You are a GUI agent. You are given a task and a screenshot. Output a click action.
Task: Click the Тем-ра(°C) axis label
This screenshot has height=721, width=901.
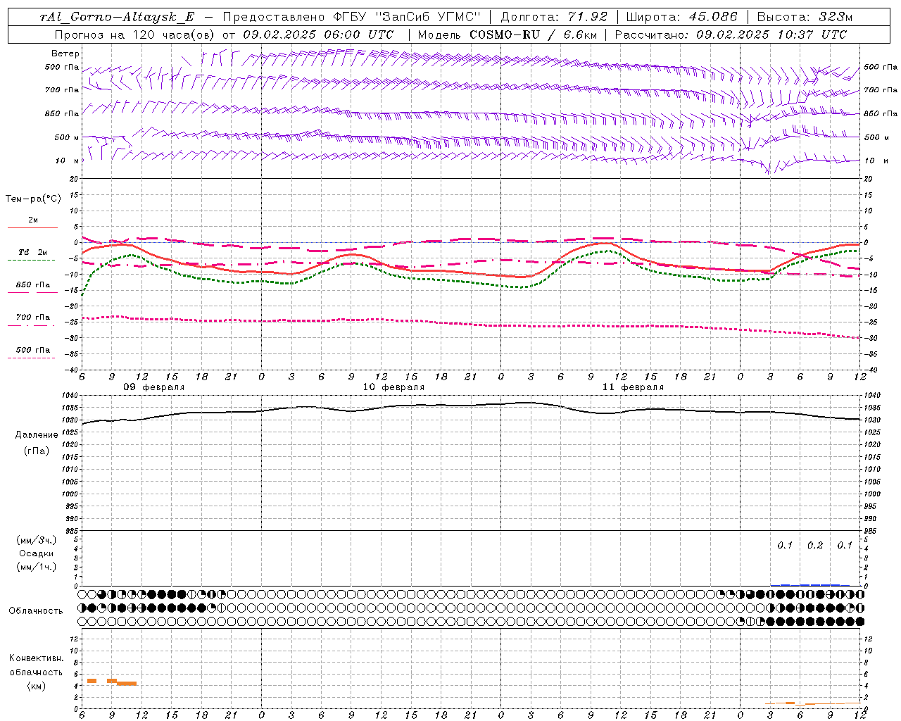[x=33, y=199]
